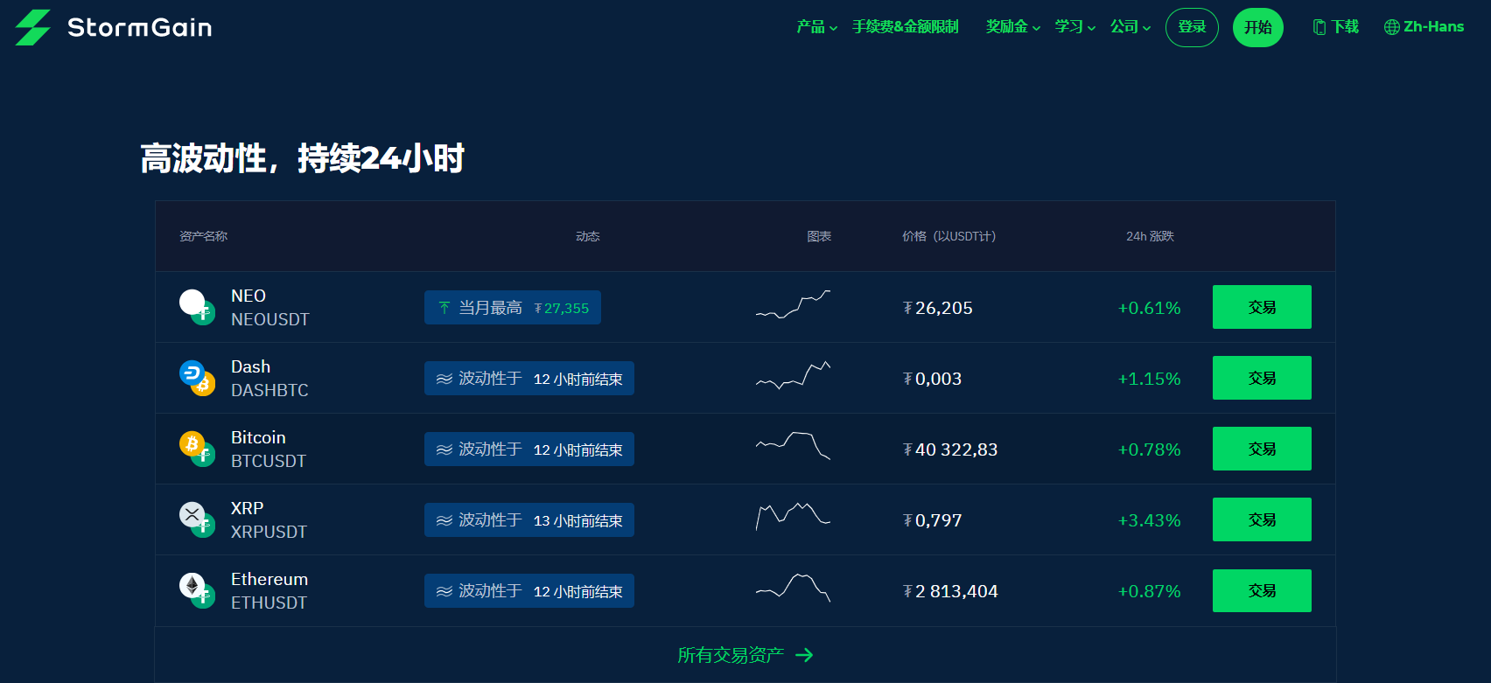Click the wave icon in Ethereum volatility badge
Viewport: 1491px width, 683px height.
pos(444,591)
